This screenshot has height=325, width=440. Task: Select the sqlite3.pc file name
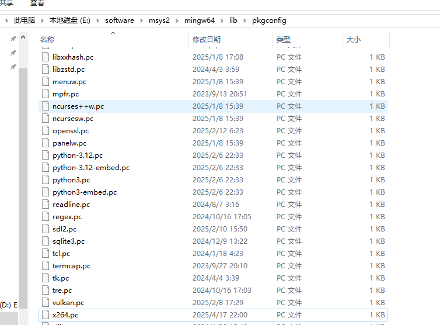(68, 241)
